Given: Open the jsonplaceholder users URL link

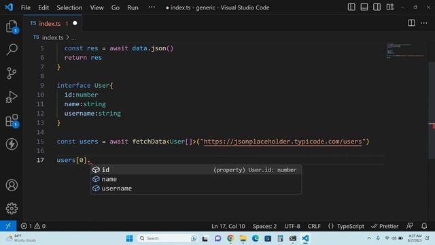Looking at the screenshot, I should click(283, 142).
